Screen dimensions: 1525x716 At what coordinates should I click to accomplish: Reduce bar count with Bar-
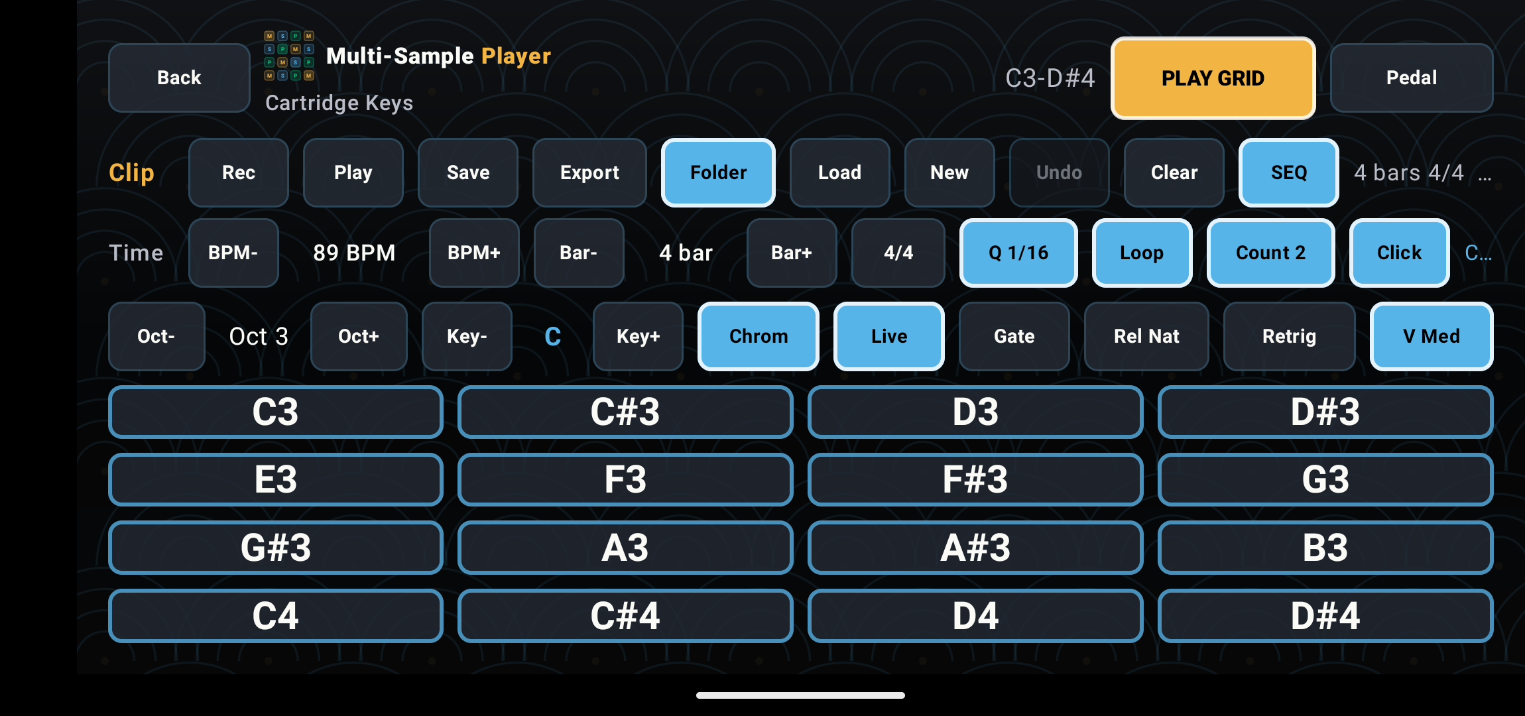[579, 253]
